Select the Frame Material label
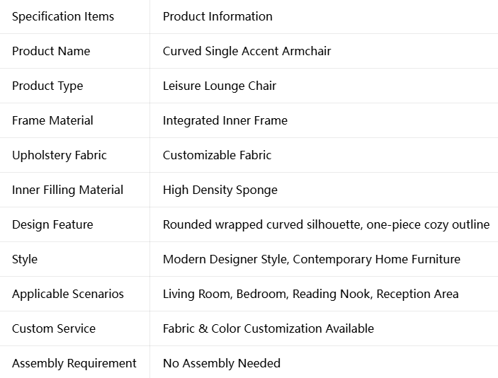The image size is (498, 378). tap(52, 120)
